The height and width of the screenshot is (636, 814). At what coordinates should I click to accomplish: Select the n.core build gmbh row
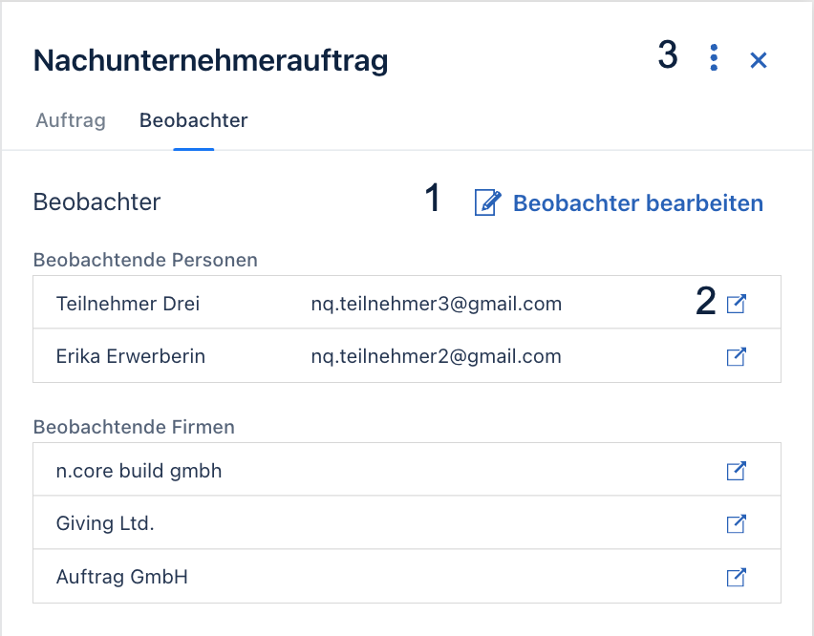pyautogui.click(x=407, y=470)
